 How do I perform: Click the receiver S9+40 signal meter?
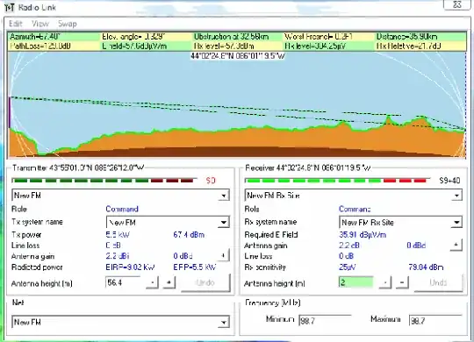[337, 181]
